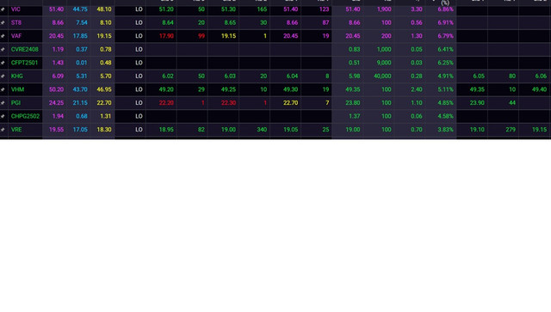Click VRE ask price 19.10
Viewport: 551px width, 312px height.
tap(477, 130)
